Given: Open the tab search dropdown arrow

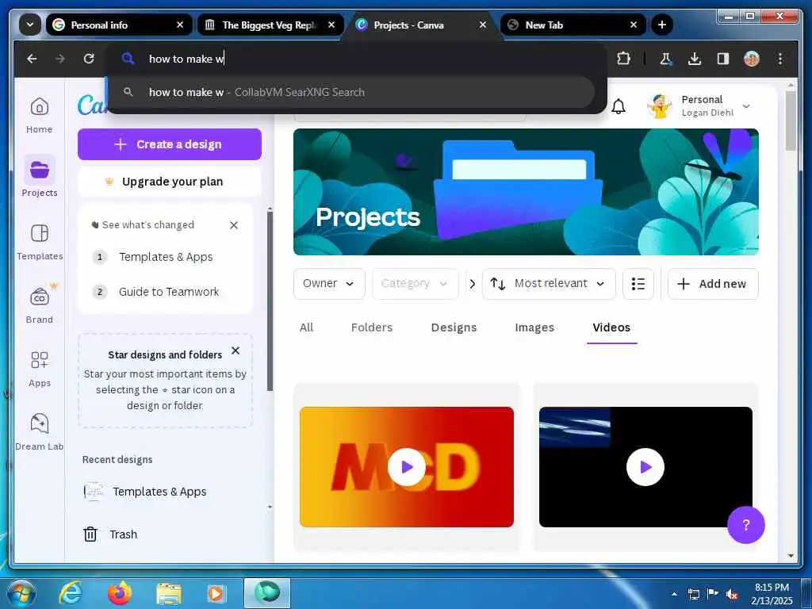Looking at the screenshot, I should click(30, 25).
